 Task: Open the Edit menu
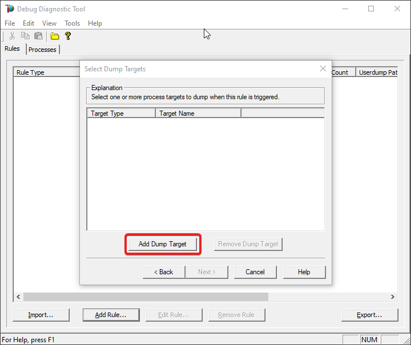pyautogui.click(x=29, y=23)
